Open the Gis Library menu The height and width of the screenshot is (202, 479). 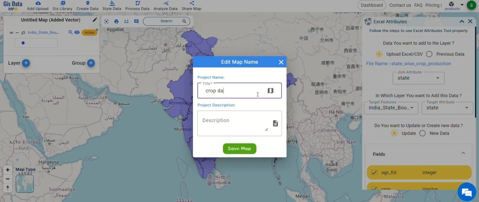tap(62, 6)
